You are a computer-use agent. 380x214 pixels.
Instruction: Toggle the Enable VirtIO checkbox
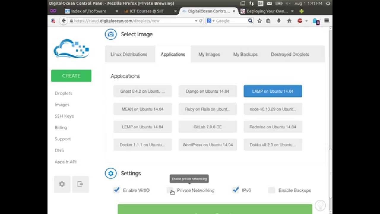tap(116, 190)
